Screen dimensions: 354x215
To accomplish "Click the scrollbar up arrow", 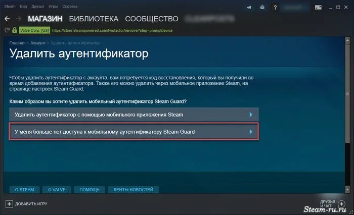I will point(347,40).
